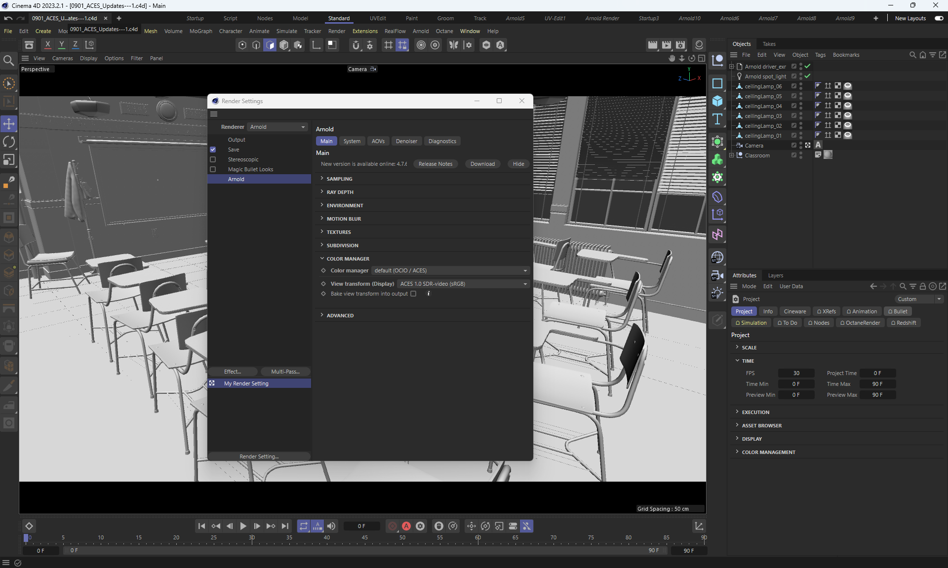Image resolution: width=948 pixels, height=568 pixels.
Task: Select the Rotate tool in left toolbar
Action: [9, 142]
